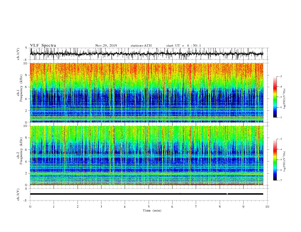Select the 'start UT = 6 :50: 1' text
Viewport: 301px width, 232px height.
184,45
